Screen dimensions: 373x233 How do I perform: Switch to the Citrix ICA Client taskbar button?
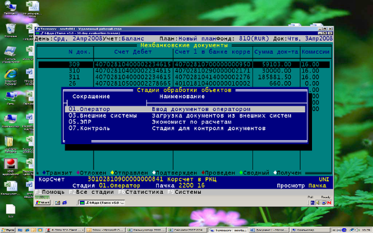click(65, 230)
